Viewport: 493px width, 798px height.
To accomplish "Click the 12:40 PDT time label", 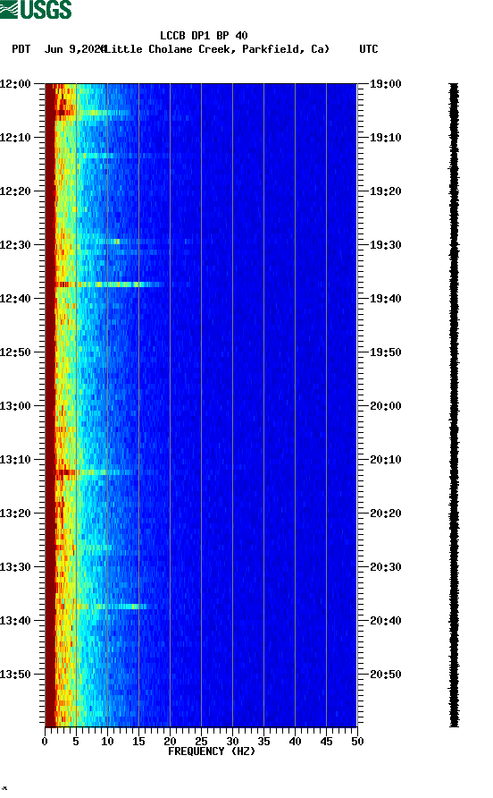I will coord(15,299).
